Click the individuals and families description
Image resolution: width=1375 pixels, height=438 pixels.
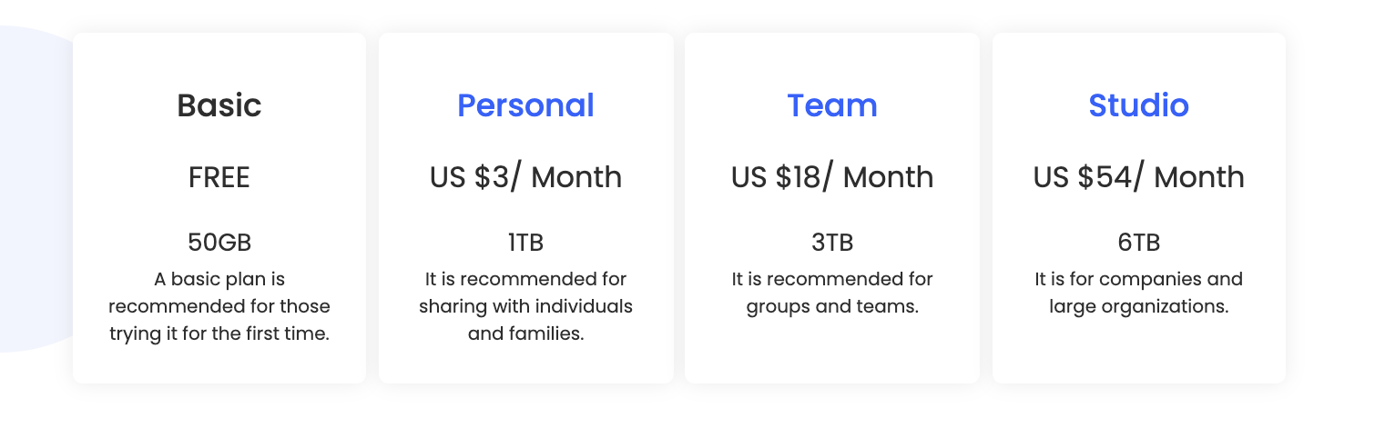525,306
